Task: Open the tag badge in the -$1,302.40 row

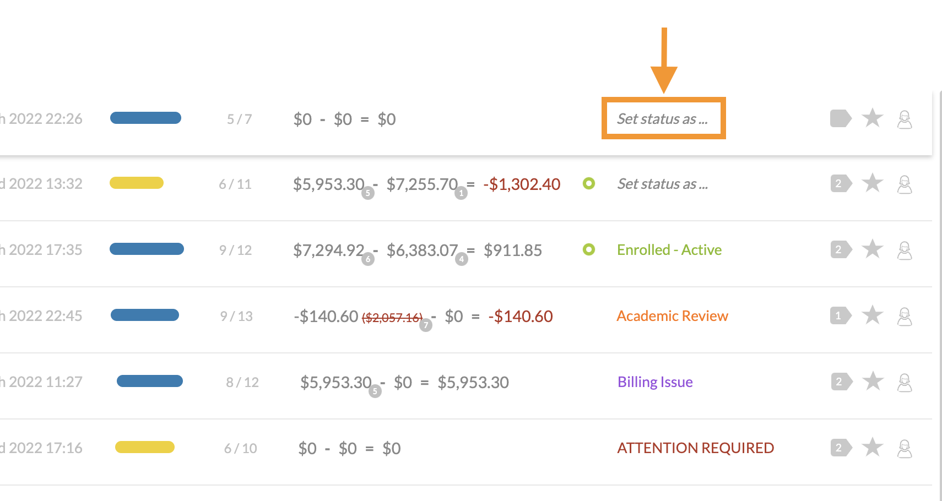Action: click(x=841, y=183)
